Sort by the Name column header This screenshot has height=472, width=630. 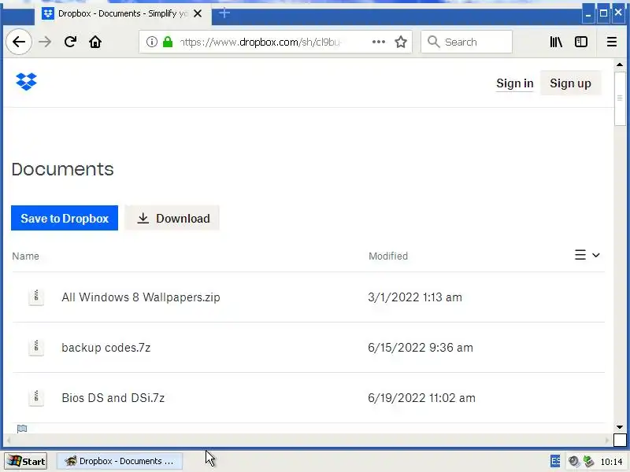coord(25,256)
